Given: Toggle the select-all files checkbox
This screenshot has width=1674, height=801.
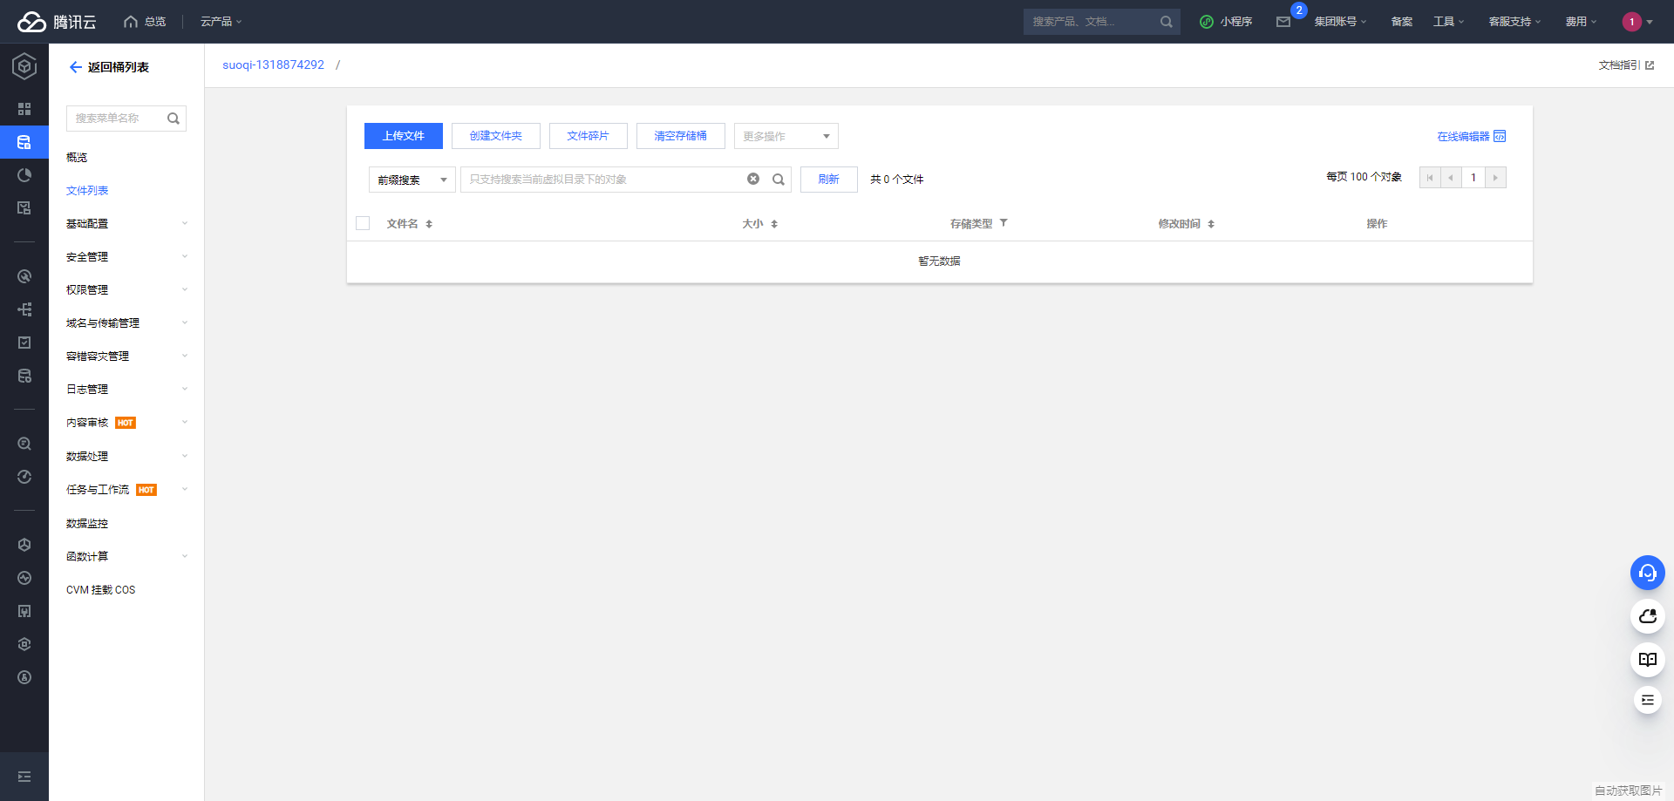Looking at the screenshot, I should (363, 224).
